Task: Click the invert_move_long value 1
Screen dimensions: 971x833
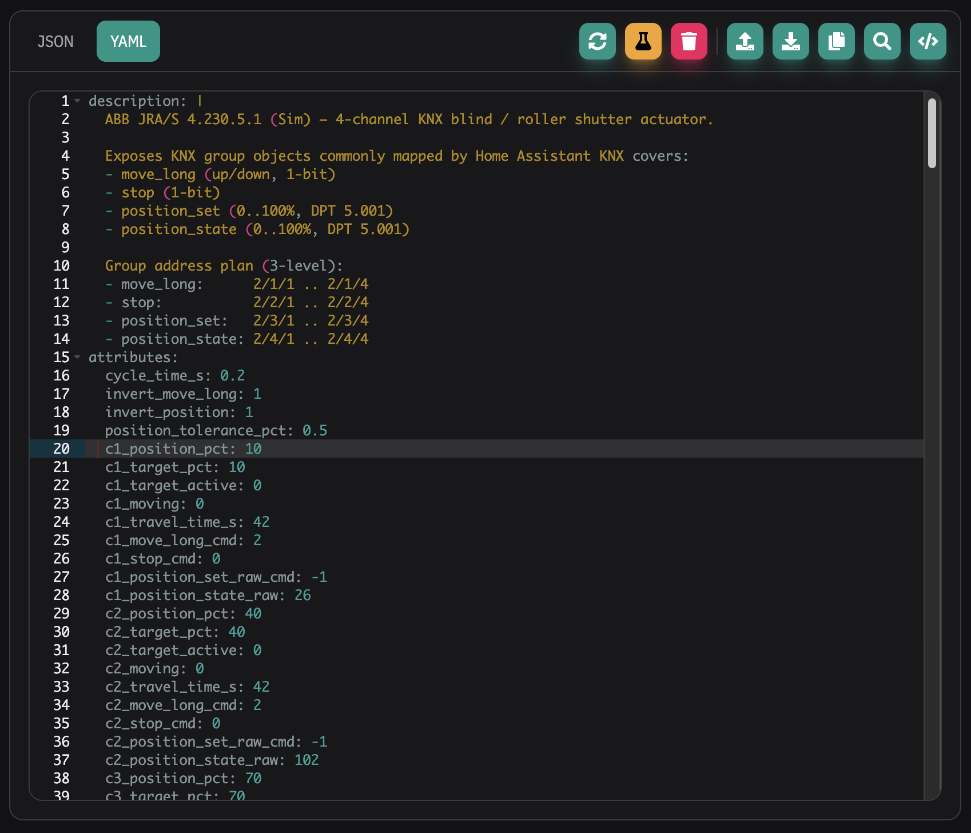Action: [x=257, y=394]
